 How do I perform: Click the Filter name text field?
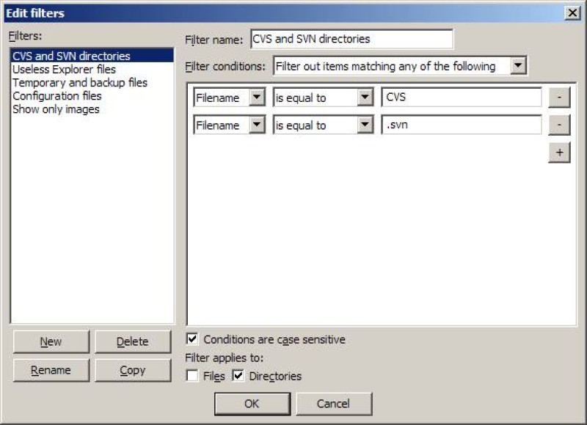click(x=351, y=39)
